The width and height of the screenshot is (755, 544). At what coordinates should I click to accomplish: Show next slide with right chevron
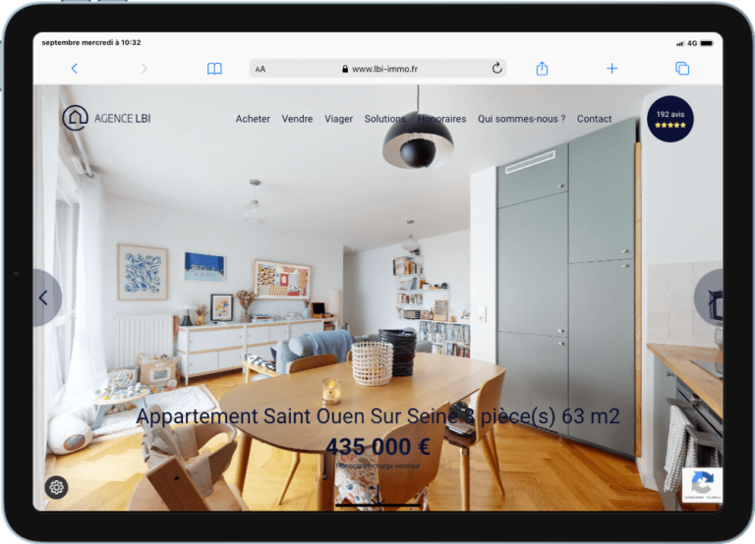(x=710, y=298)
